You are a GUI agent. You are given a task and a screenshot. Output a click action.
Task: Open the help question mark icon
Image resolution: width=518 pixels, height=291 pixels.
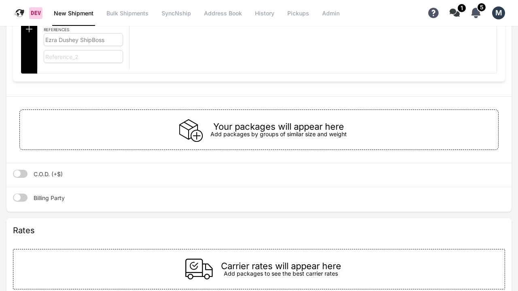(433, 13)
